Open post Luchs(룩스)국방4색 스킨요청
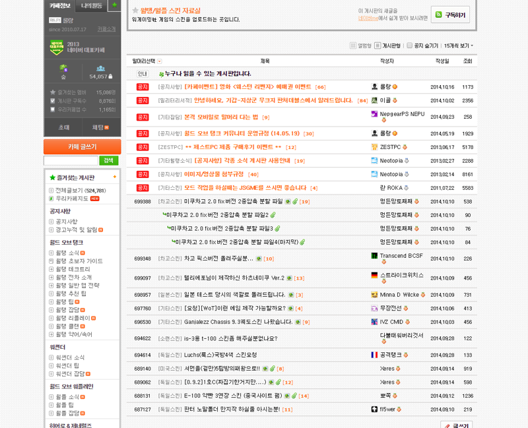Image resolution: width=528 pixels, height=428 pixels. (220, 355)
